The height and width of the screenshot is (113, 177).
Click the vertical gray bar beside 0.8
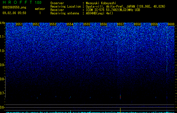tap(5, 87)
